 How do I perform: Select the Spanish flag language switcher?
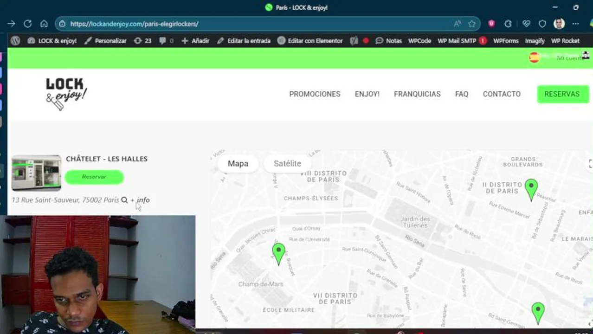[x=534, y=58]
